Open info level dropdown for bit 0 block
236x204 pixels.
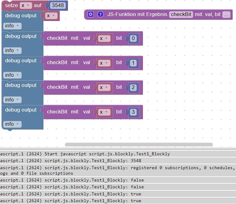tap(12, 51)
